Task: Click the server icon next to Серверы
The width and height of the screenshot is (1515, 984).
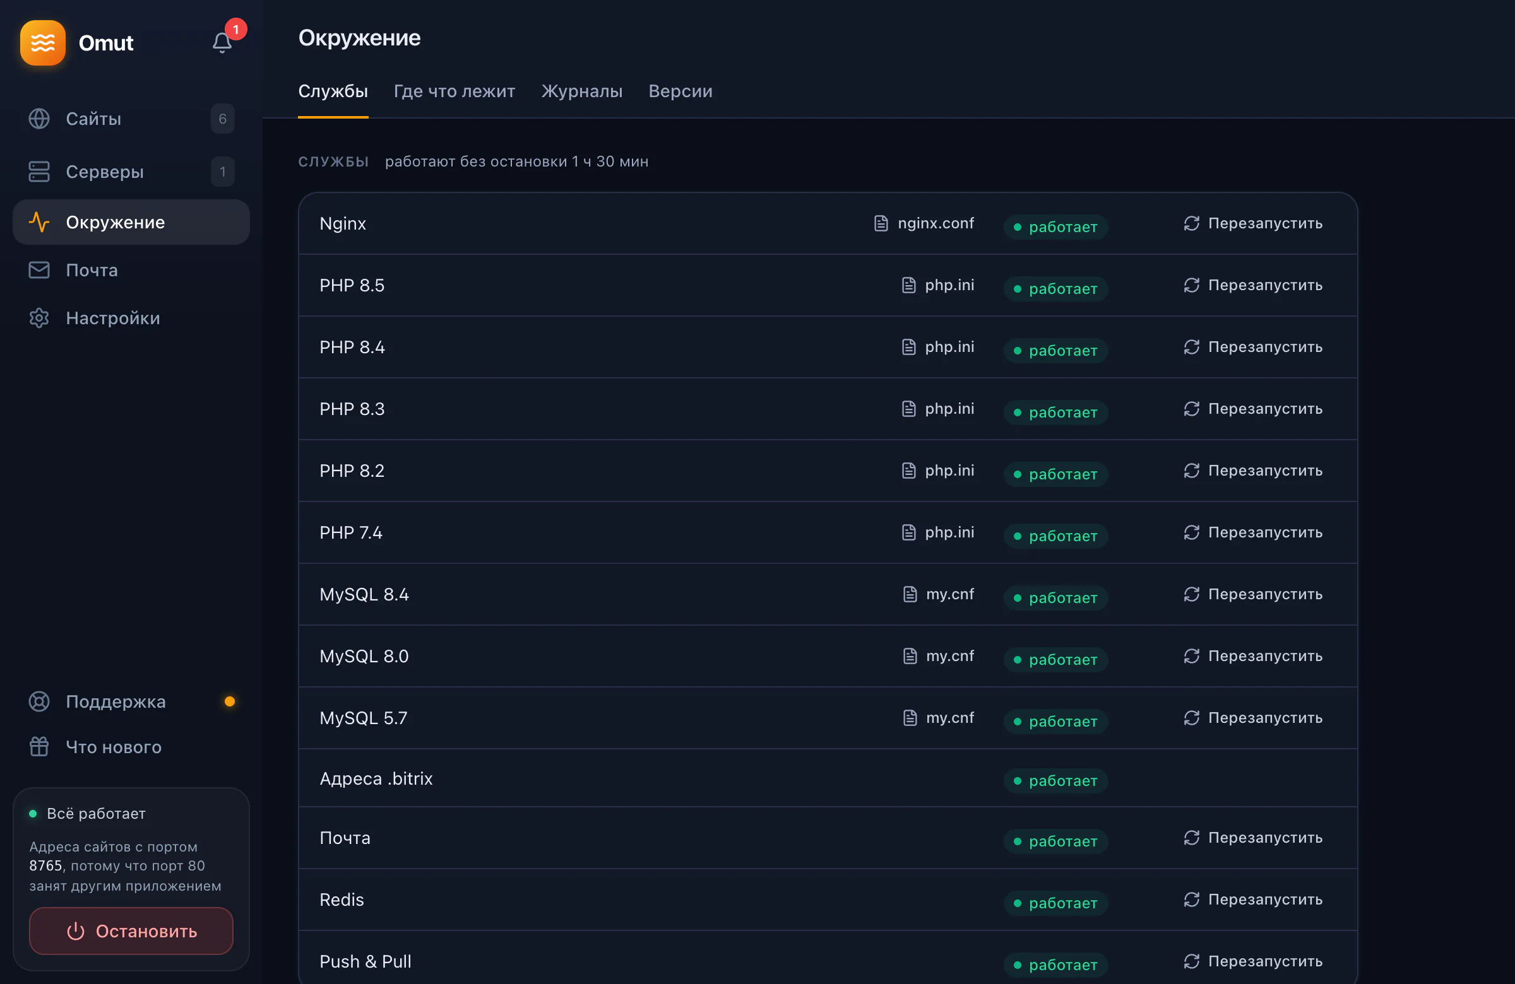Action: (x=39, y=172)
